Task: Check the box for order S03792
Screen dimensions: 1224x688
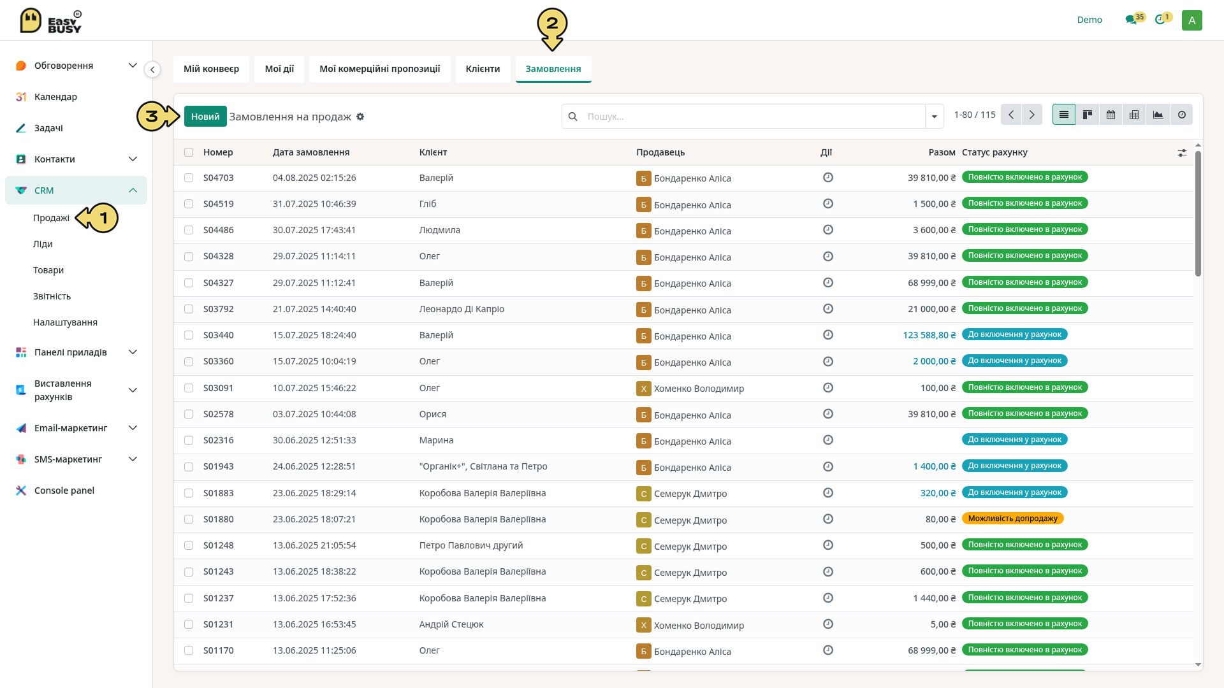Action: (x=189, y=309)
